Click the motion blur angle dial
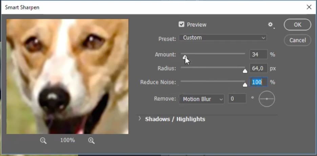This screenshot has height=156, width=317. pos(267,99)
